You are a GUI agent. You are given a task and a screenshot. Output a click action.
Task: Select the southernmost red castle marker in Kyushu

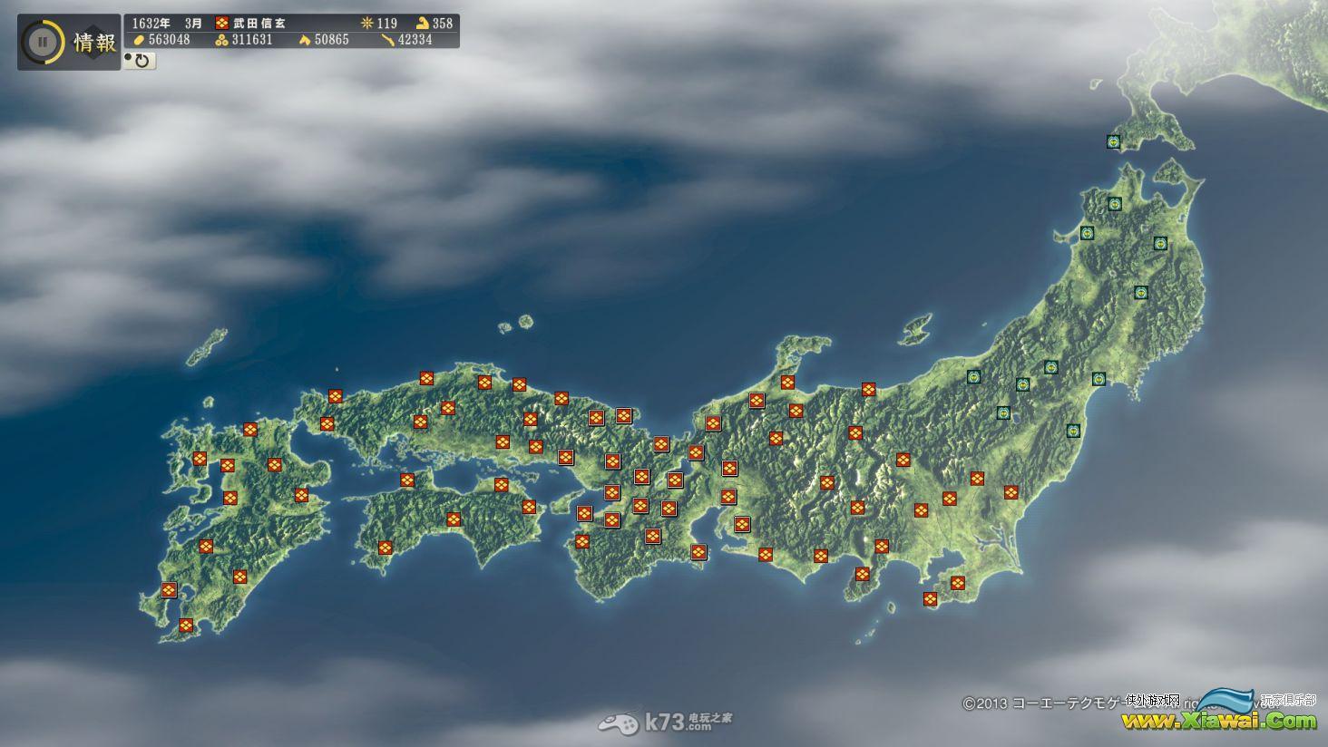click(x=186, y=625)
